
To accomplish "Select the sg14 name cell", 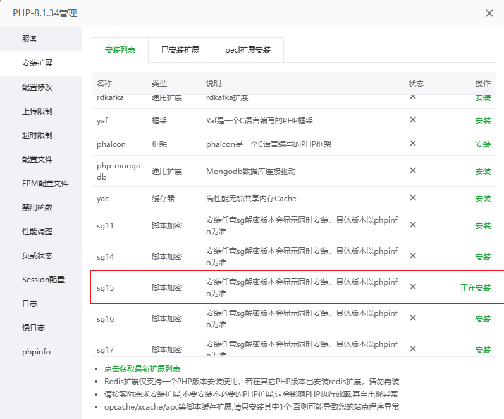I will (x=105, y=257).
